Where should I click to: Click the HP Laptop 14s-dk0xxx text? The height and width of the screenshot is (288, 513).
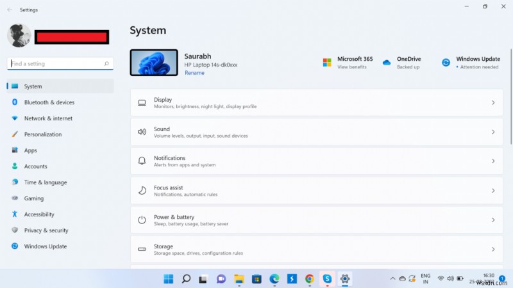click(x=211, y=65)
